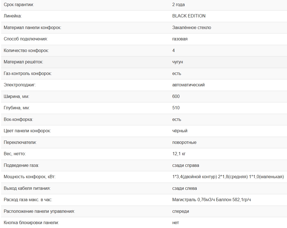Image resolution: width=287 pixels, height=228 pixels.
Task: Select the 'Количество конфорок' label
Action: coord(26,51)
